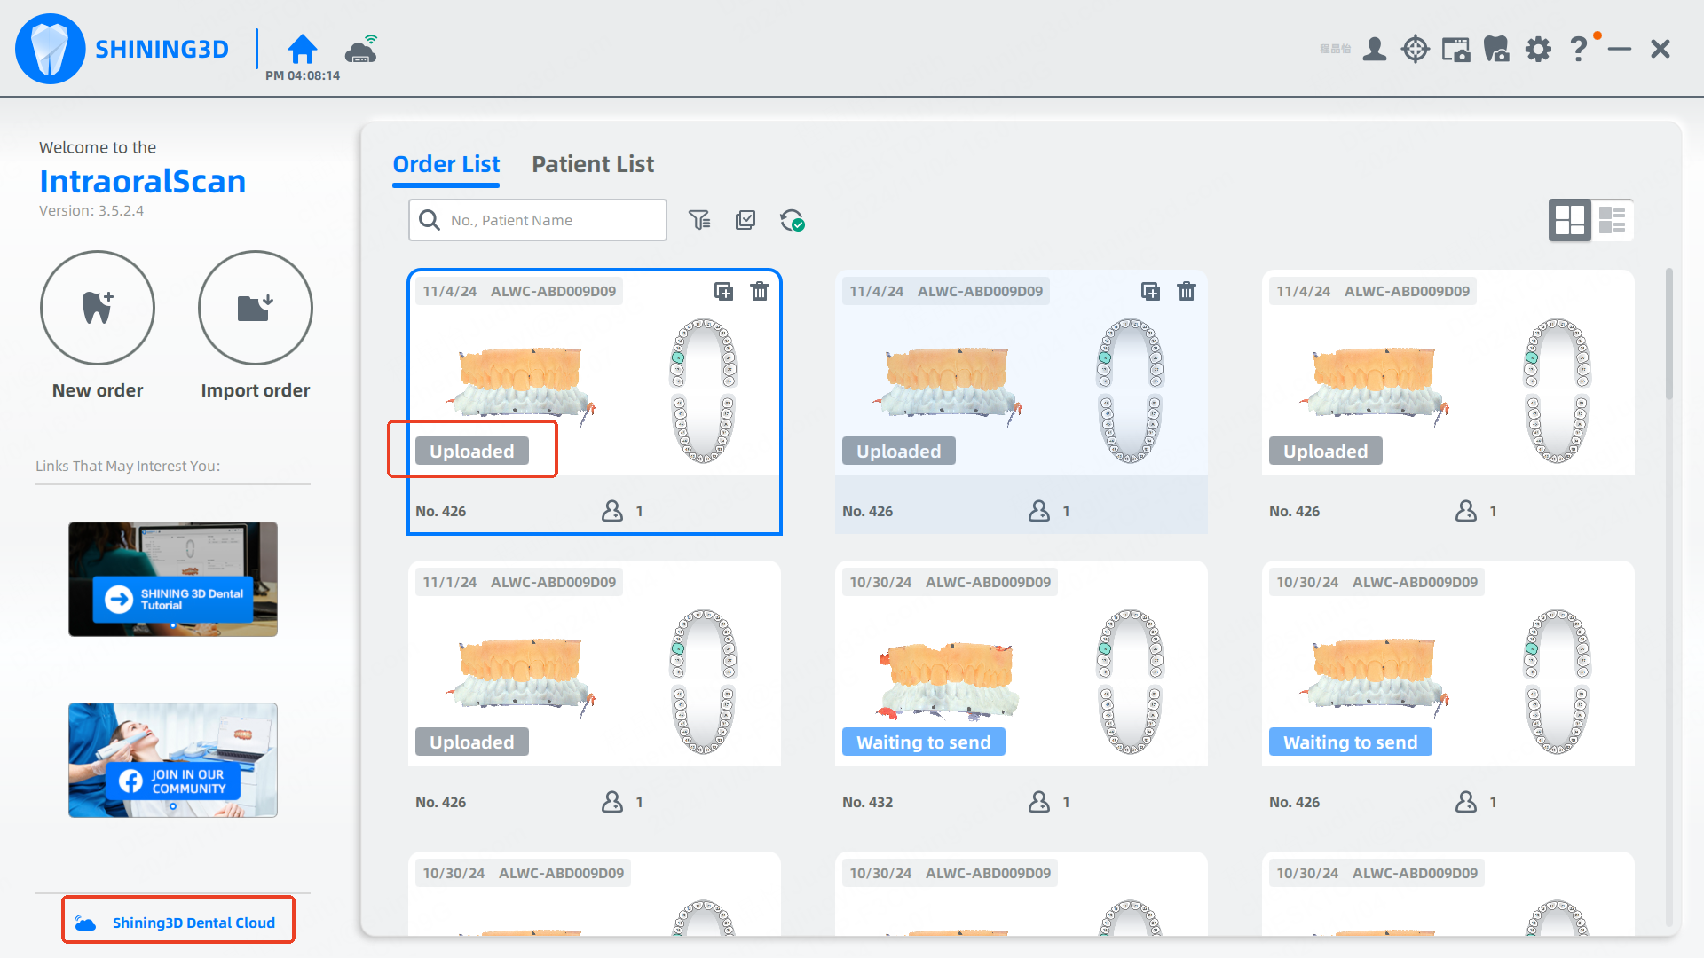Create a New order

click(98, 308)
